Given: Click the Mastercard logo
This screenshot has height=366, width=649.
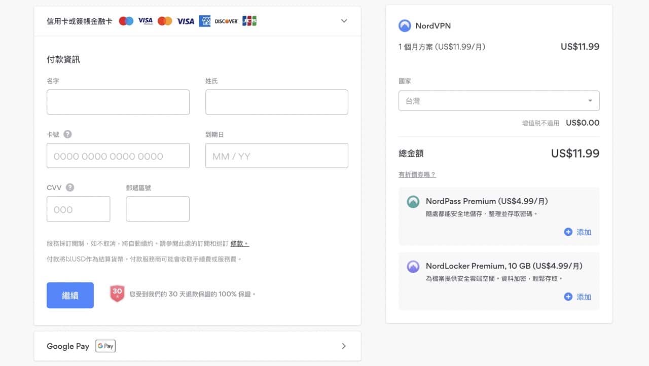Looking at the screenshot, I should click(x=165, y=21).
